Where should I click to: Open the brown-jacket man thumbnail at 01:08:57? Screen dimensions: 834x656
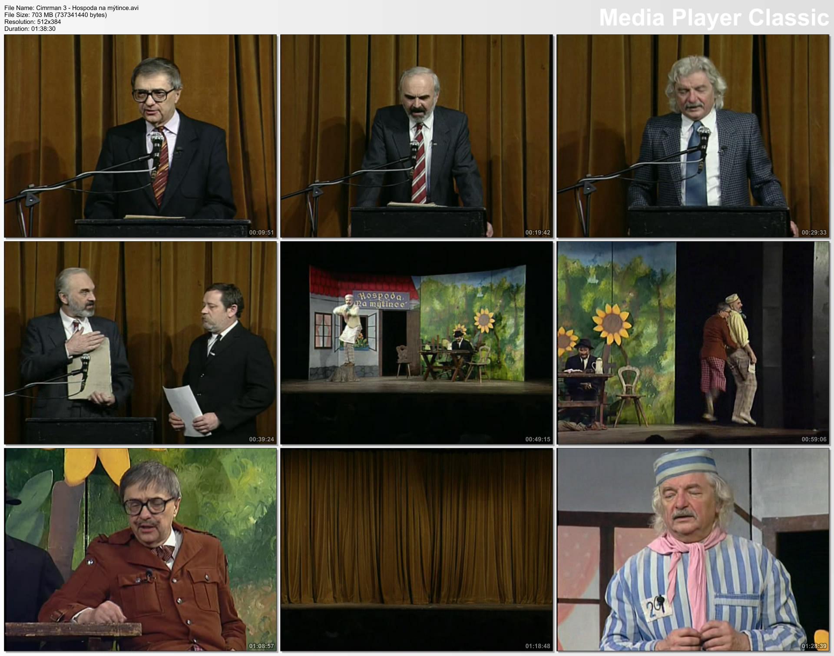140,549
